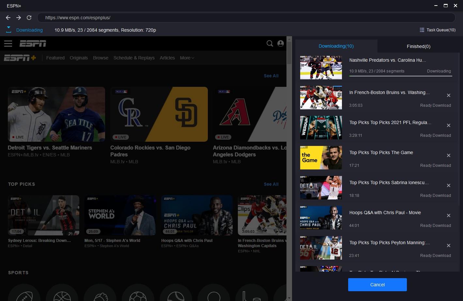
Task: Click Nashville Predators queue thumbnail
Action: [x=321, y=68]
